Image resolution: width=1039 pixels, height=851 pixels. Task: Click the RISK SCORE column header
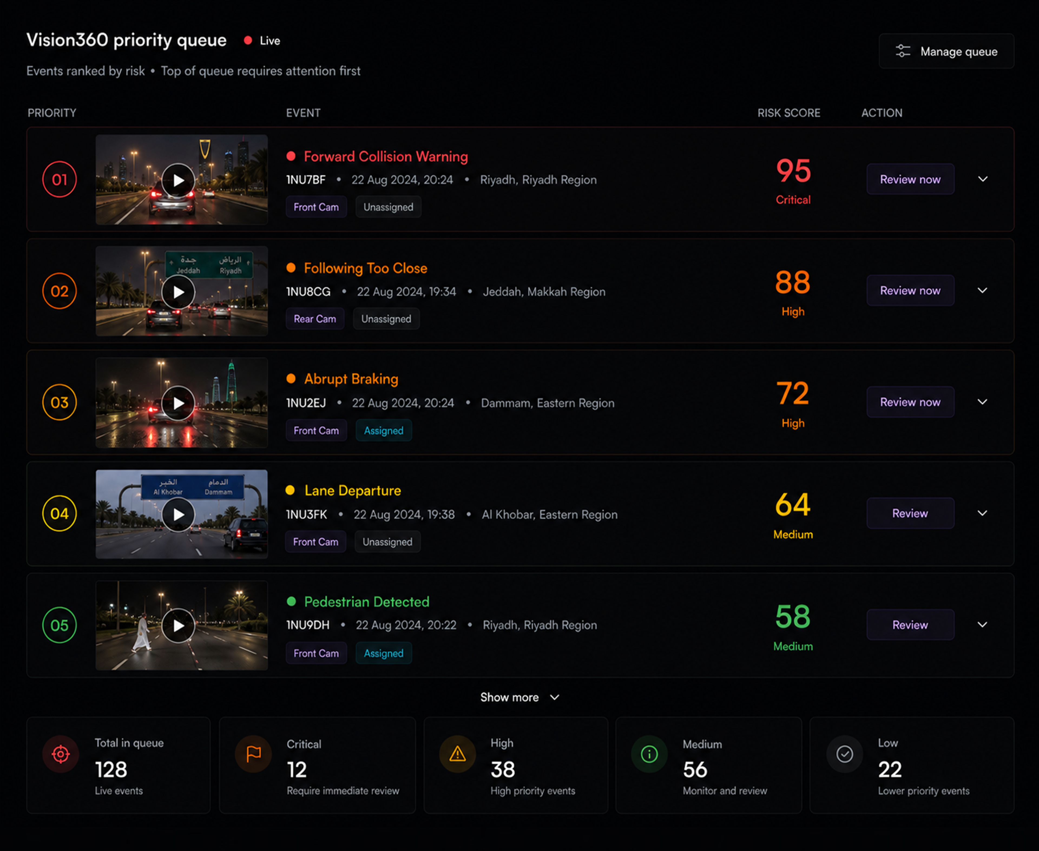[x=788, y=113]
